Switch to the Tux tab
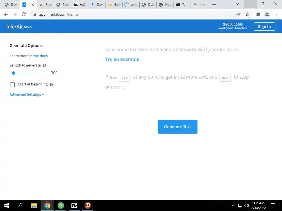 [63, 5]
